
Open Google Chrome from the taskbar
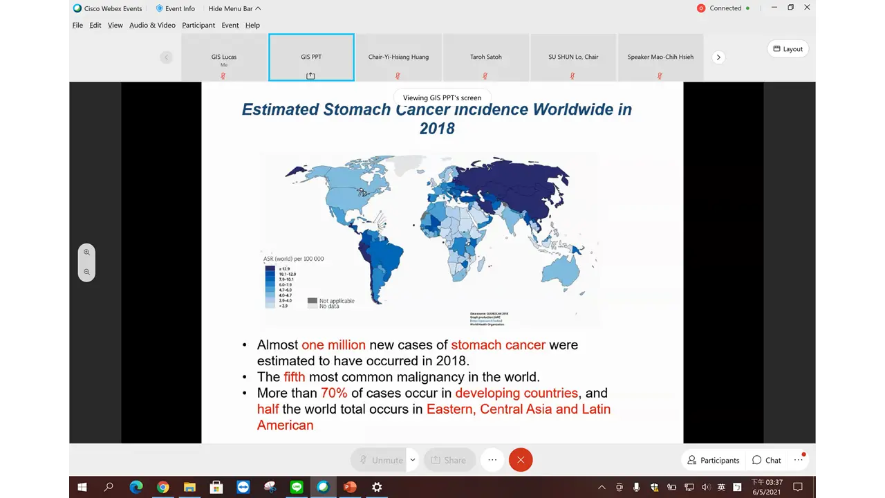click(x=162, y=487)
